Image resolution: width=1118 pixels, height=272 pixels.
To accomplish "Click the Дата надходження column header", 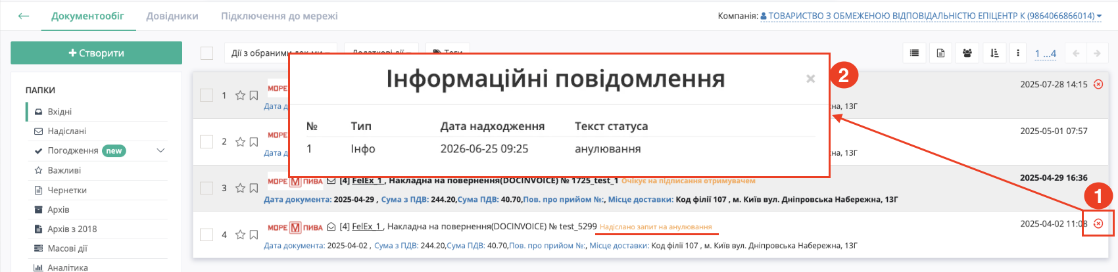I will pos(492,126).
